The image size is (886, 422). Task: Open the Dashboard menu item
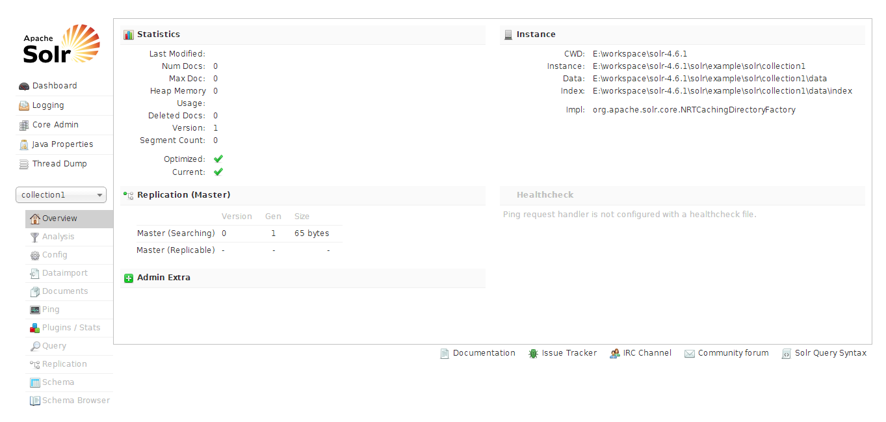pyautogui.click(x=64, y=86)
